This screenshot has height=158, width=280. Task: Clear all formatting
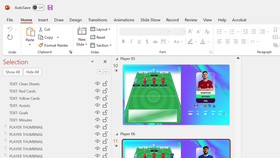(x=207, y=31)
